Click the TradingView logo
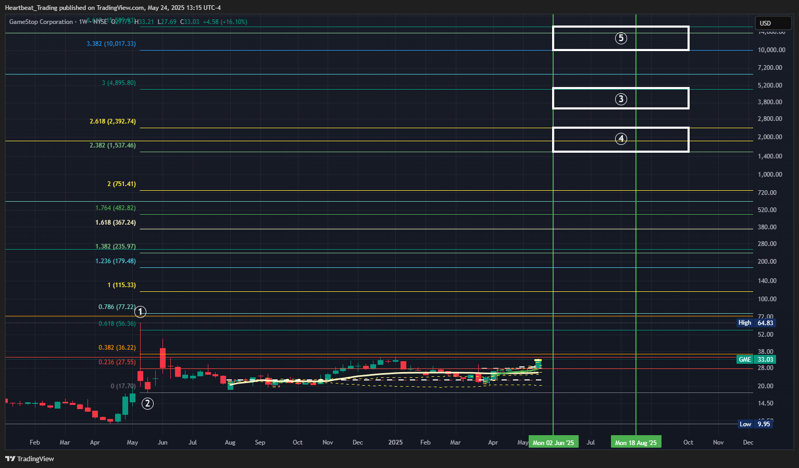Image resolution: width=799 pixels, height=468 pixels. pyautogui.click(x=30, y=459)
